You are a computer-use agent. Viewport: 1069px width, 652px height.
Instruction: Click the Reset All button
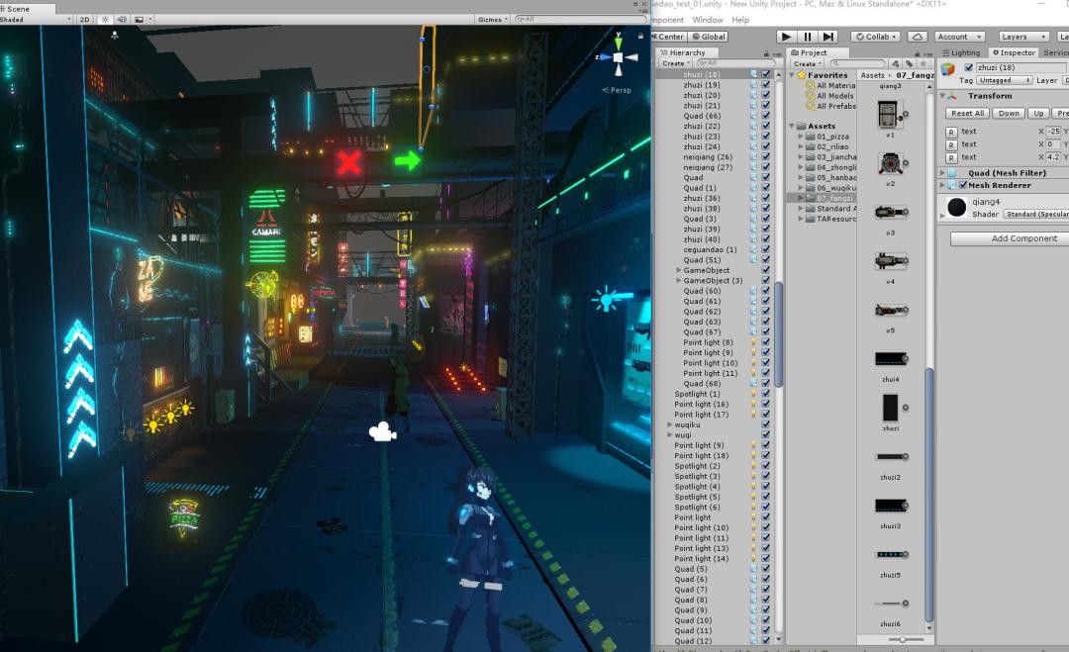point(966,113)
